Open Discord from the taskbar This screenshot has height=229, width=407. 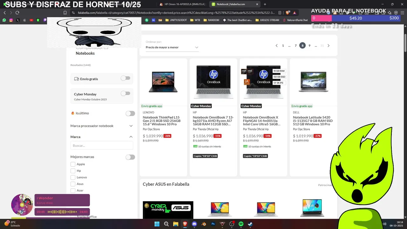194,224
